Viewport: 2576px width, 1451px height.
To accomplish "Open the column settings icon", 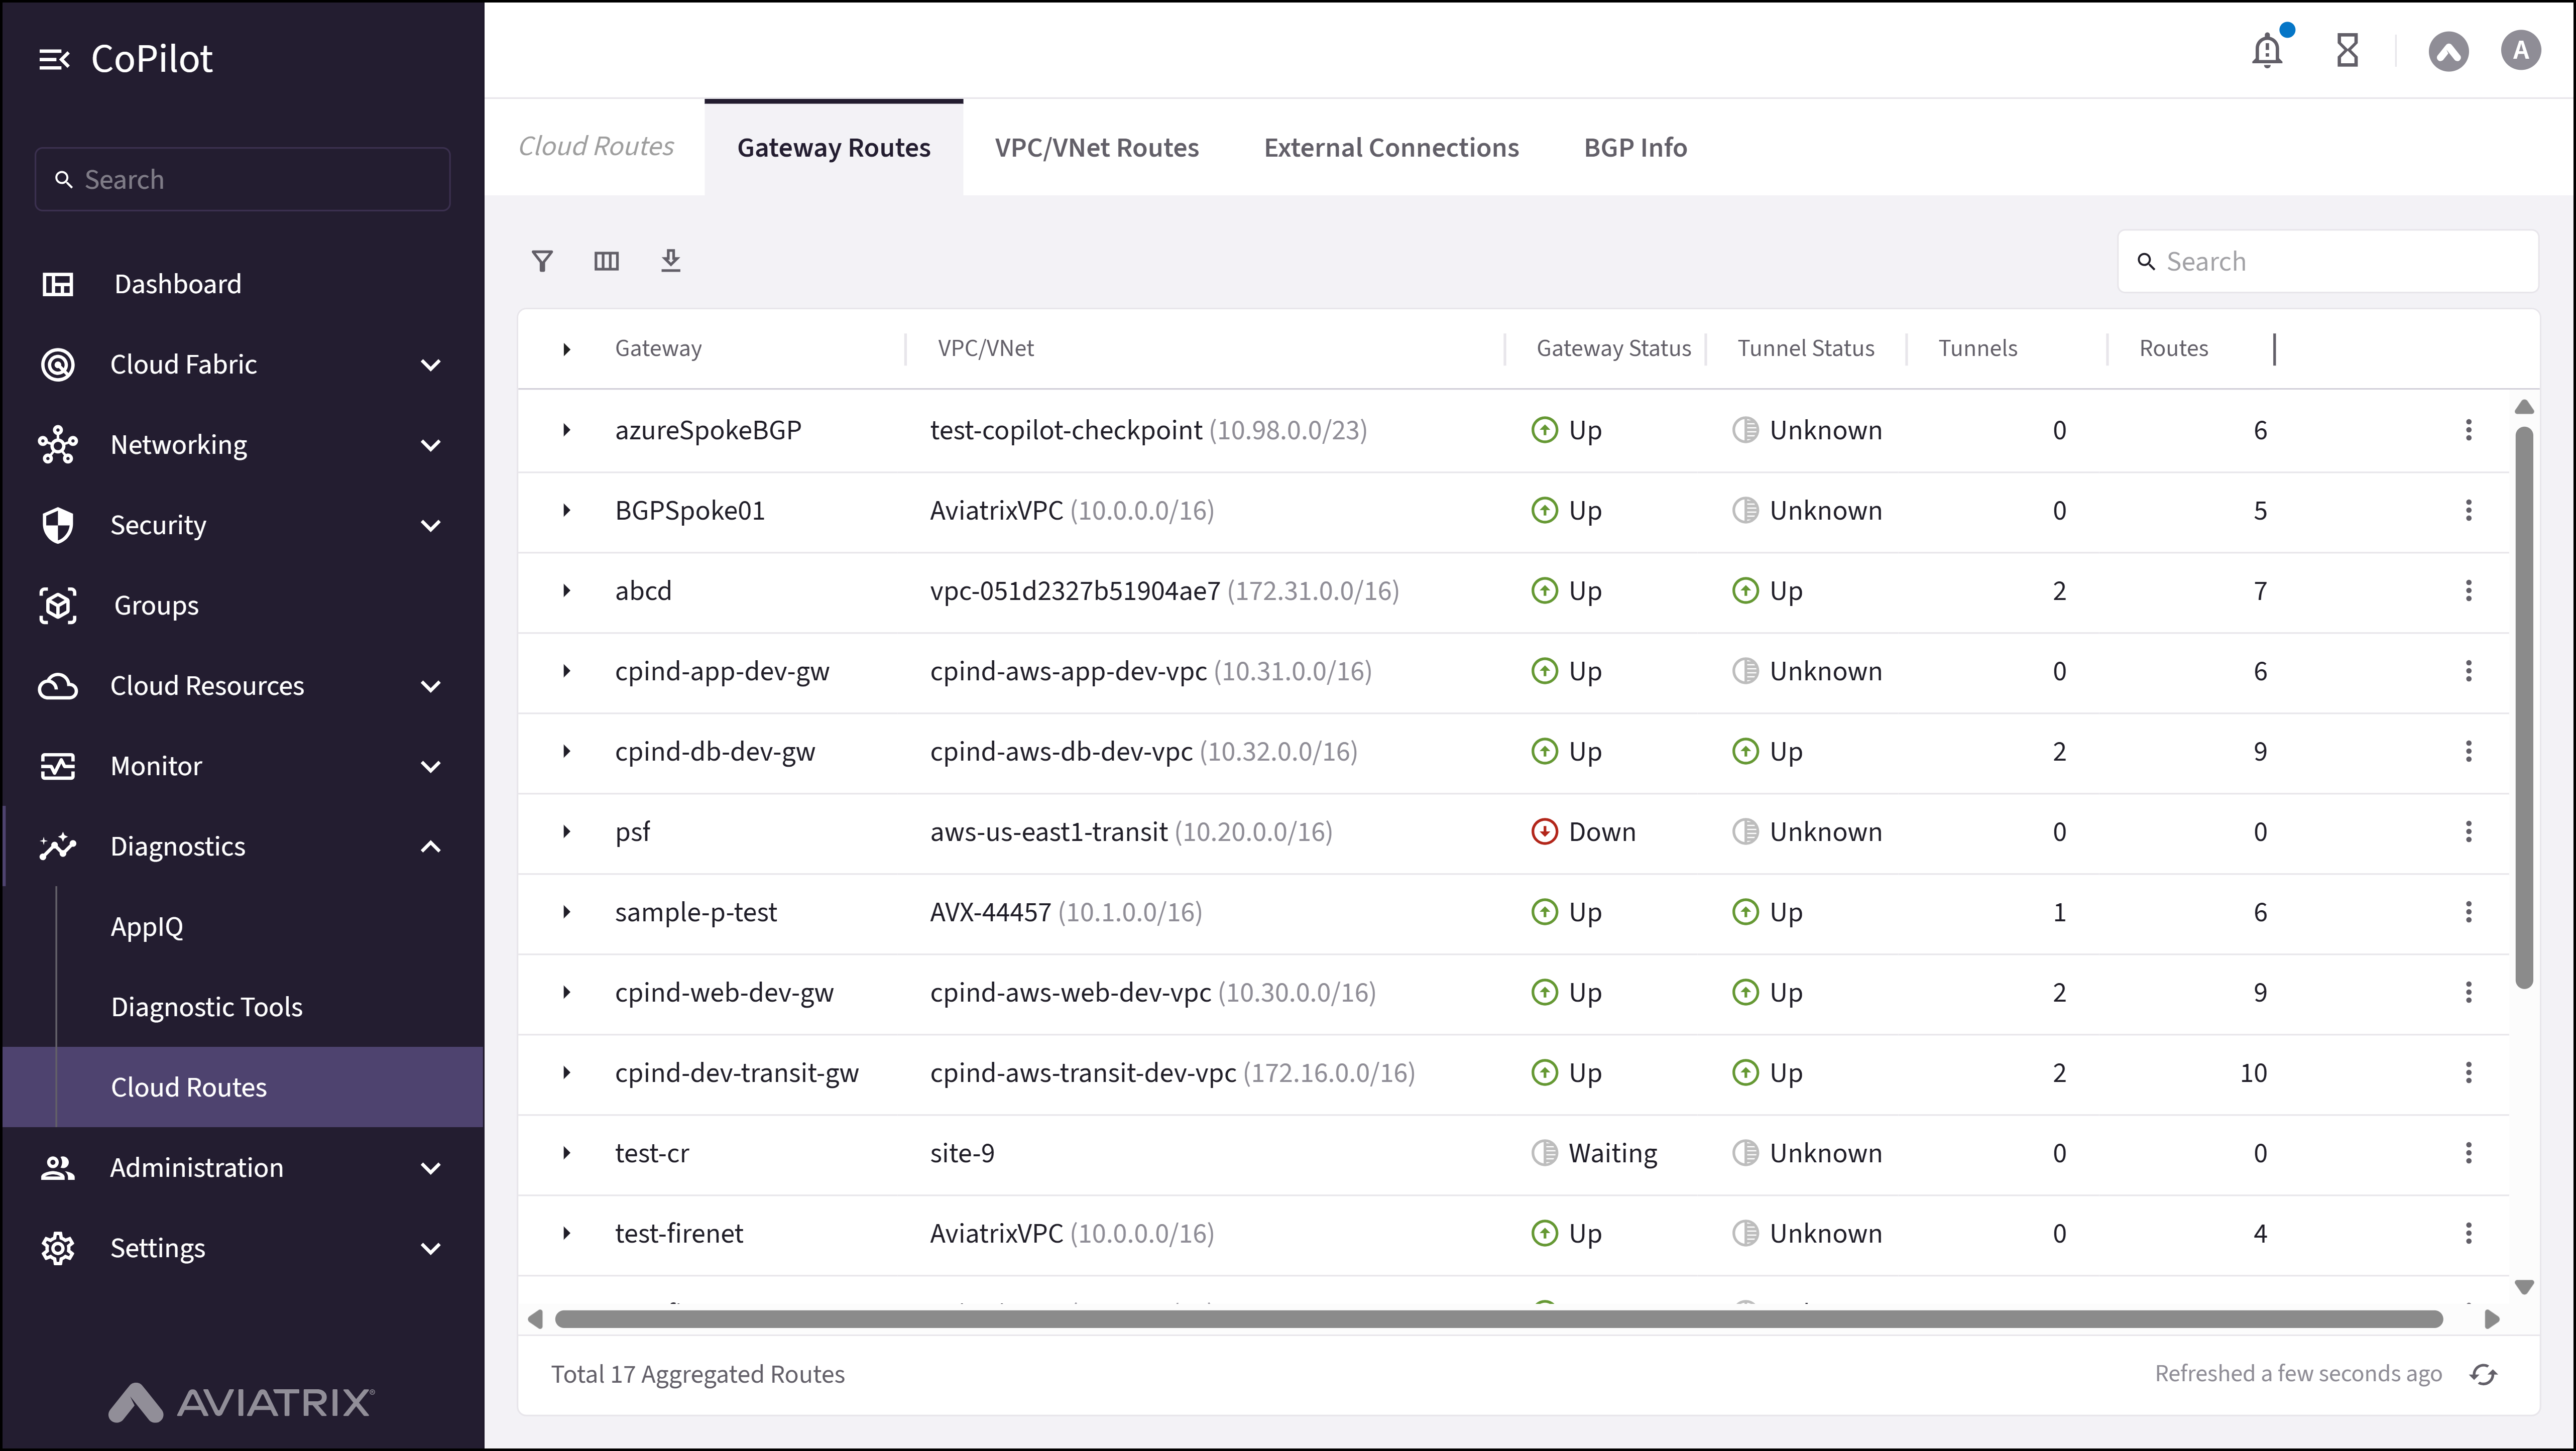I will pyautogui.click(x=607, y=261).
